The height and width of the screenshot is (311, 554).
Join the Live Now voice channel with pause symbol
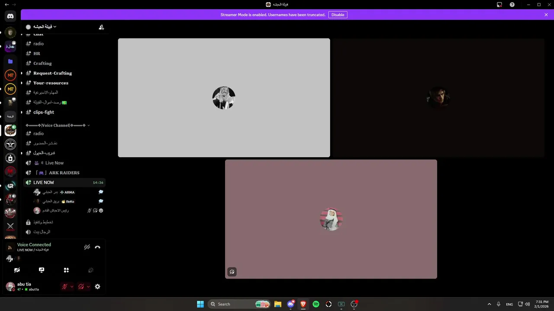click(64, 163)
